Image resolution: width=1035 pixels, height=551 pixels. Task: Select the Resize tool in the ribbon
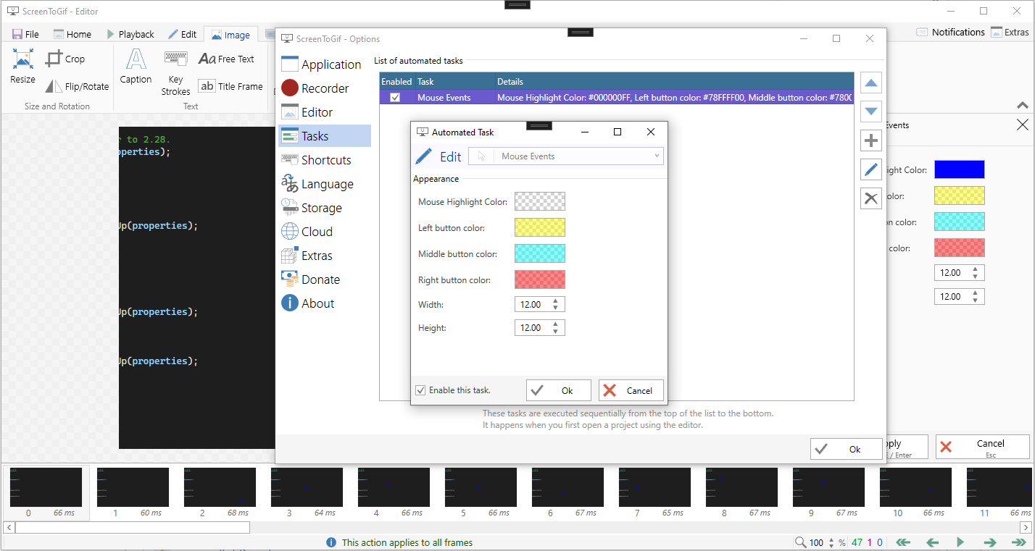point(22,67)
